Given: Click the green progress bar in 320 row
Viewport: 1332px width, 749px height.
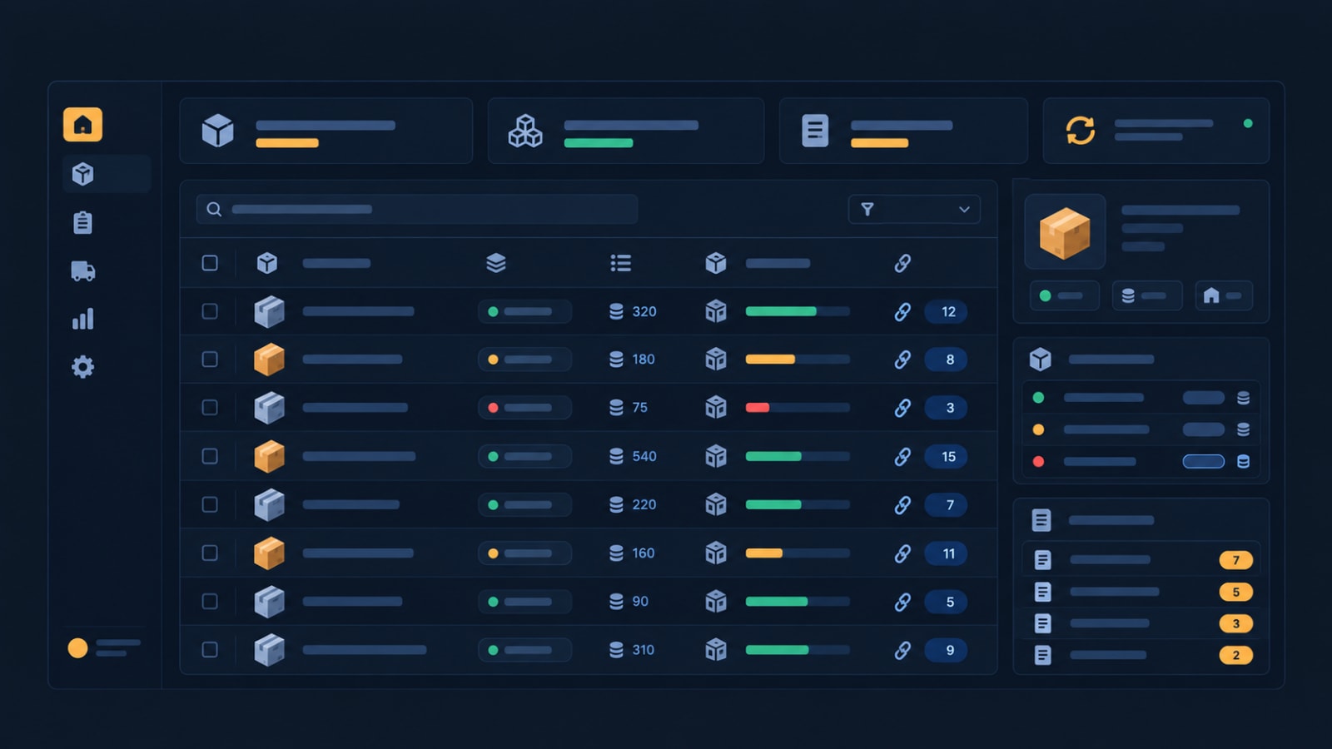Looking at the screenshot, I should [798, 311].
